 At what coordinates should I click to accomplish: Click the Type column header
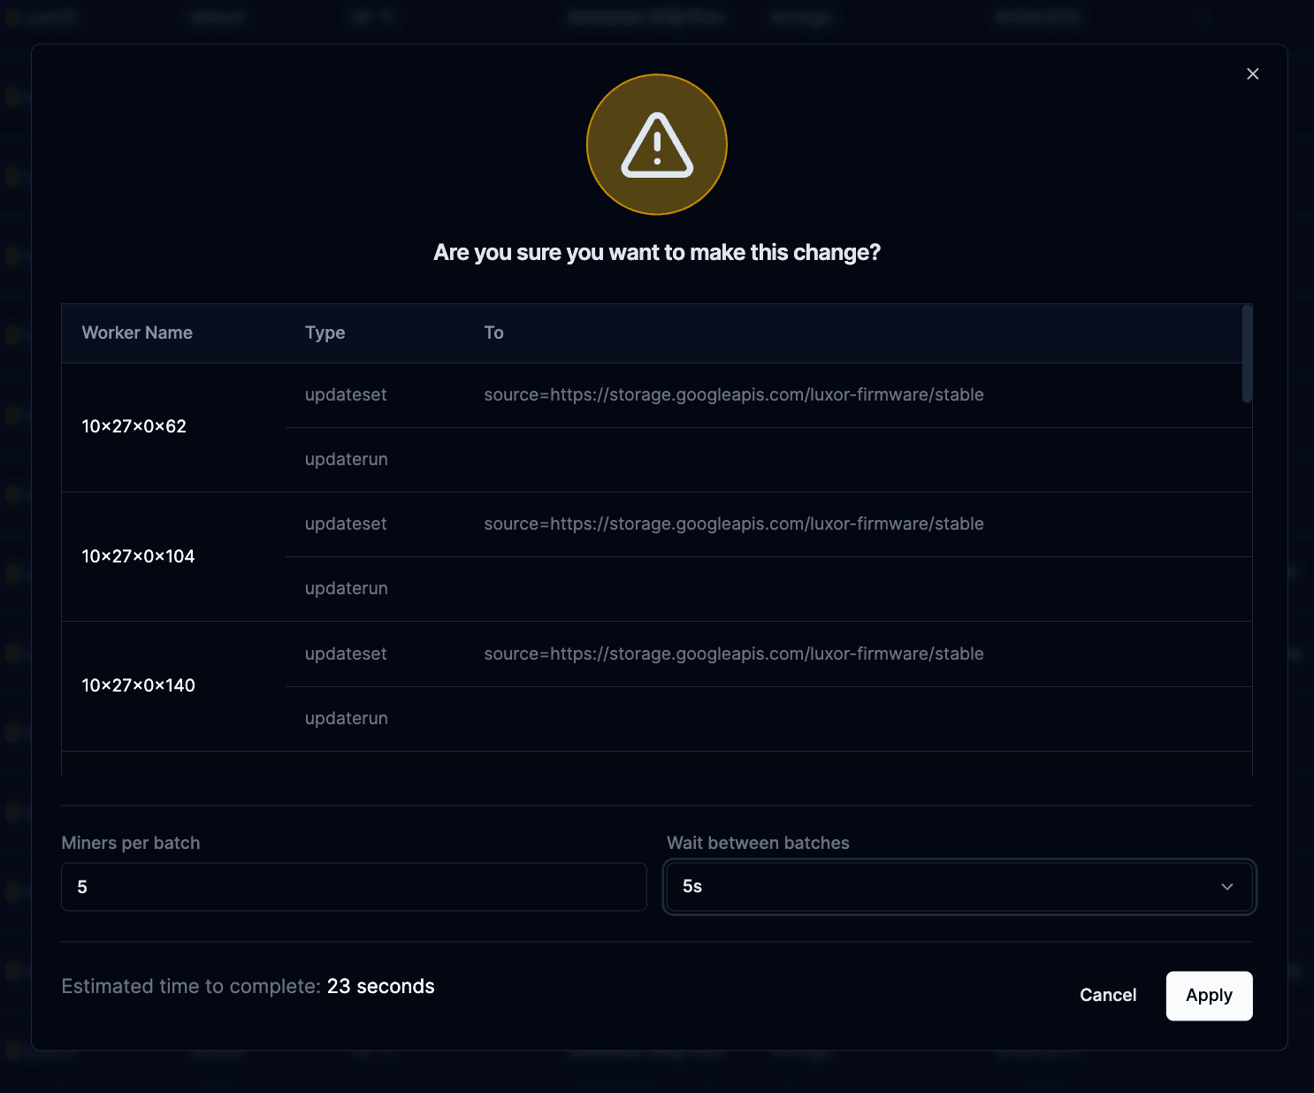click(x=325, y=332)
